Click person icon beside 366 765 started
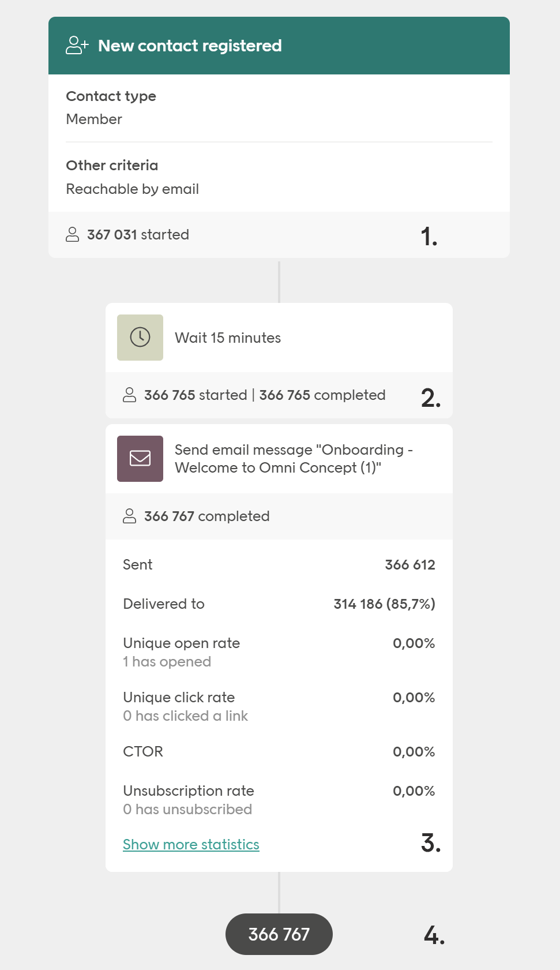Image resolution: width=560 pixels, height=970 pixels. pos(130,395)
